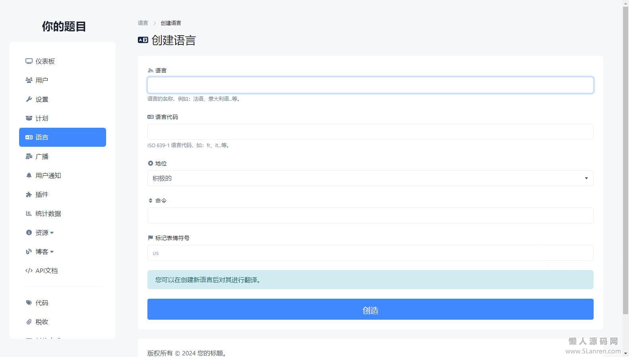Click the paperclip icon beside 税收
629x357 pixels.
point(29,322)
